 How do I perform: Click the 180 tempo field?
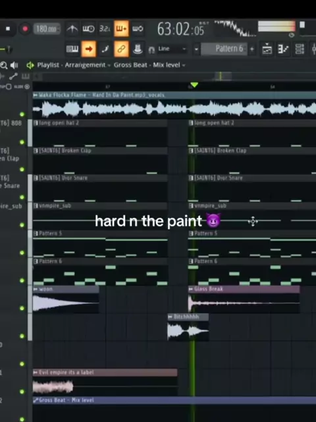coord(47,29)
